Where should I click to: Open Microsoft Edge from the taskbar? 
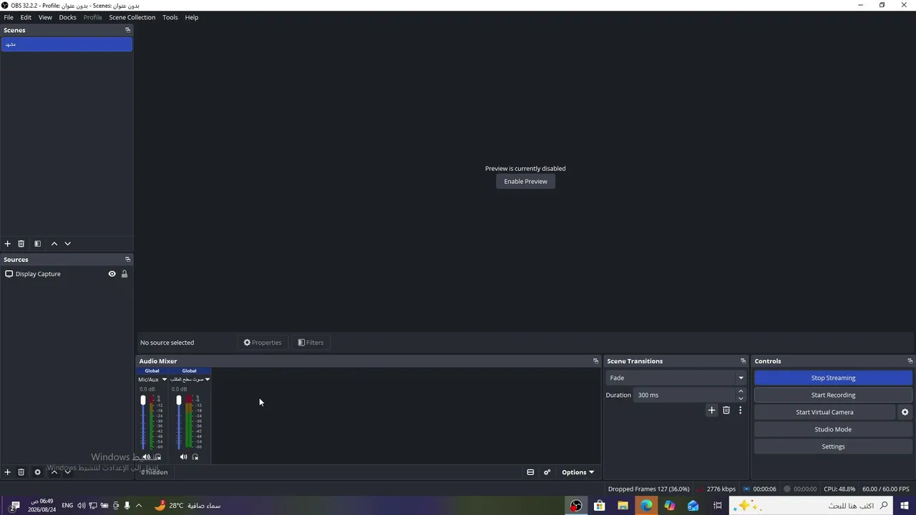tap(646, 506)
